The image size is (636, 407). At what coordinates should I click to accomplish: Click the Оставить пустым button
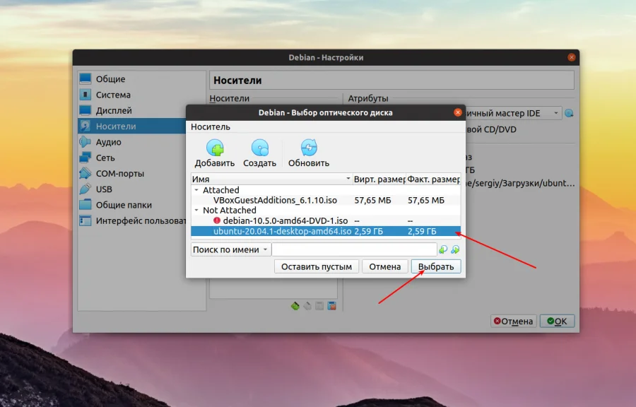coord(317,266)
